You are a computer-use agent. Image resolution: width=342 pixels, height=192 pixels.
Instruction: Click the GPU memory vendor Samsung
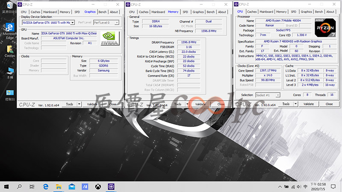tap(103, 70)
